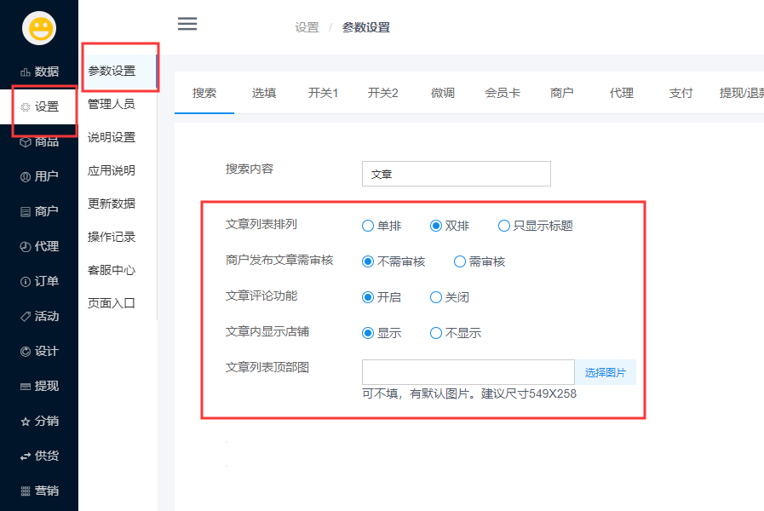Click the smiley face logo avatar
This screenshot has width=764, height=511.
(x=39, y=28)
